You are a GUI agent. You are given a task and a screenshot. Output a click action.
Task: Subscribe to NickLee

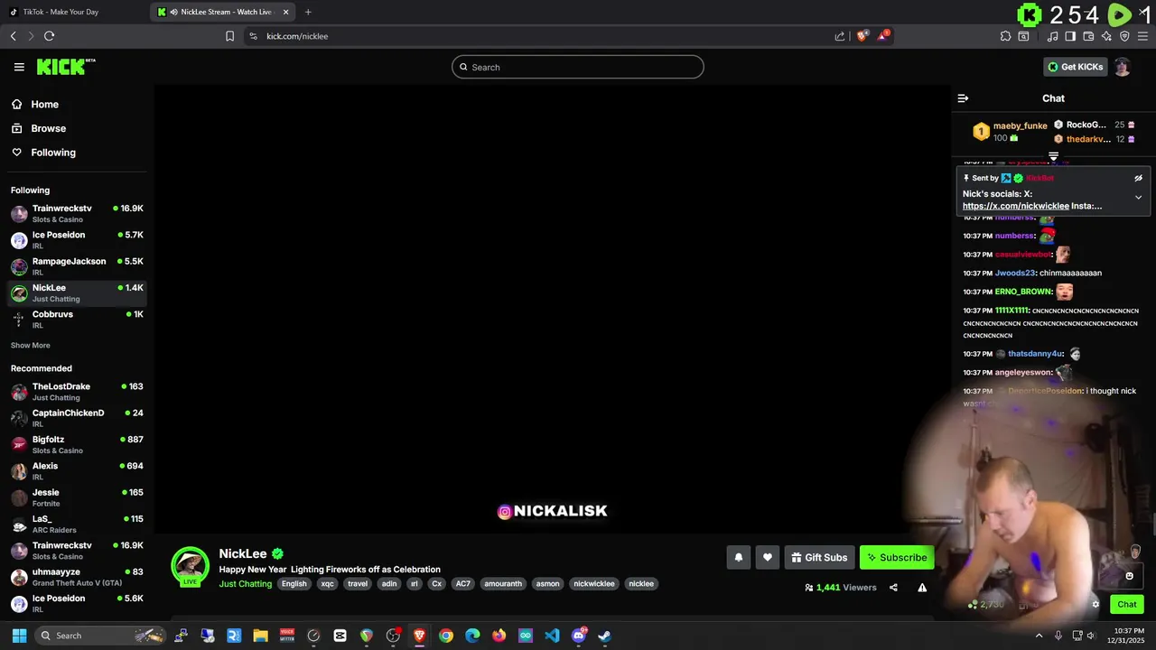point(897,557)
